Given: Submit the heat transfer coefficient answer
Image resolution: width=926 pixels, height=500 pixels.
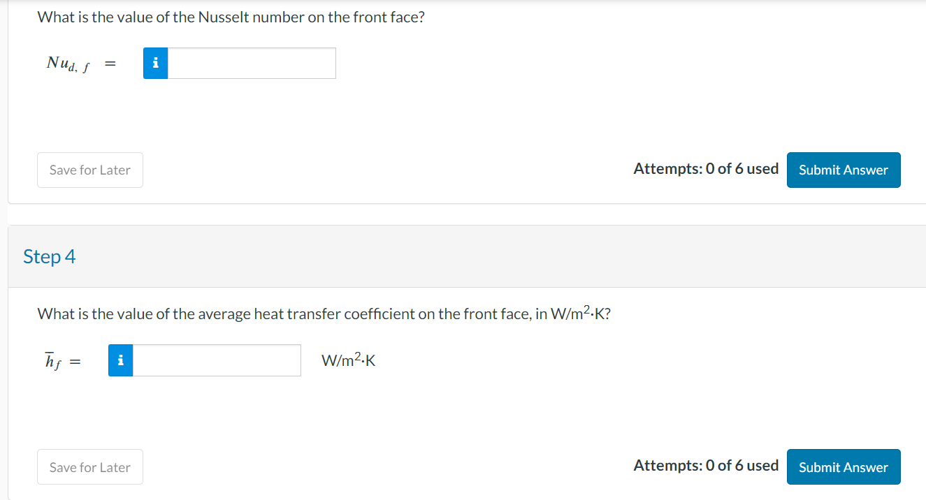Looking at the screenshot, I should tap(843, 466).
